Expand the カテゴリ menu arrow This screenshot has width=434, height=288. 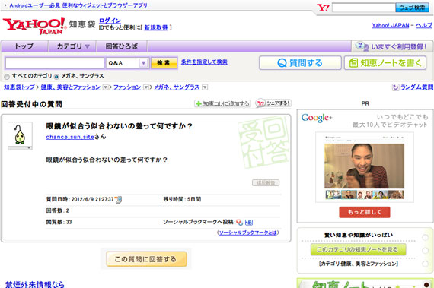pos(88,46)
